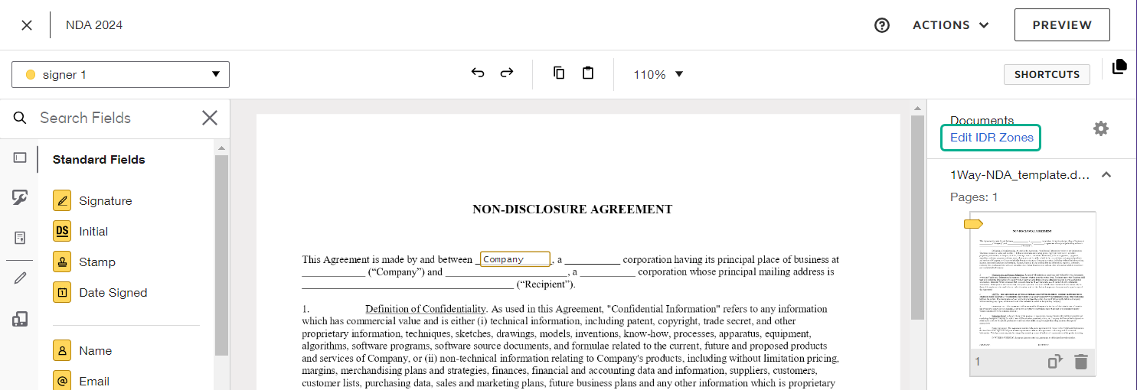This screenshot has width=1137, height=390.
Task: Select the Signature field
Action: [93, 200]
